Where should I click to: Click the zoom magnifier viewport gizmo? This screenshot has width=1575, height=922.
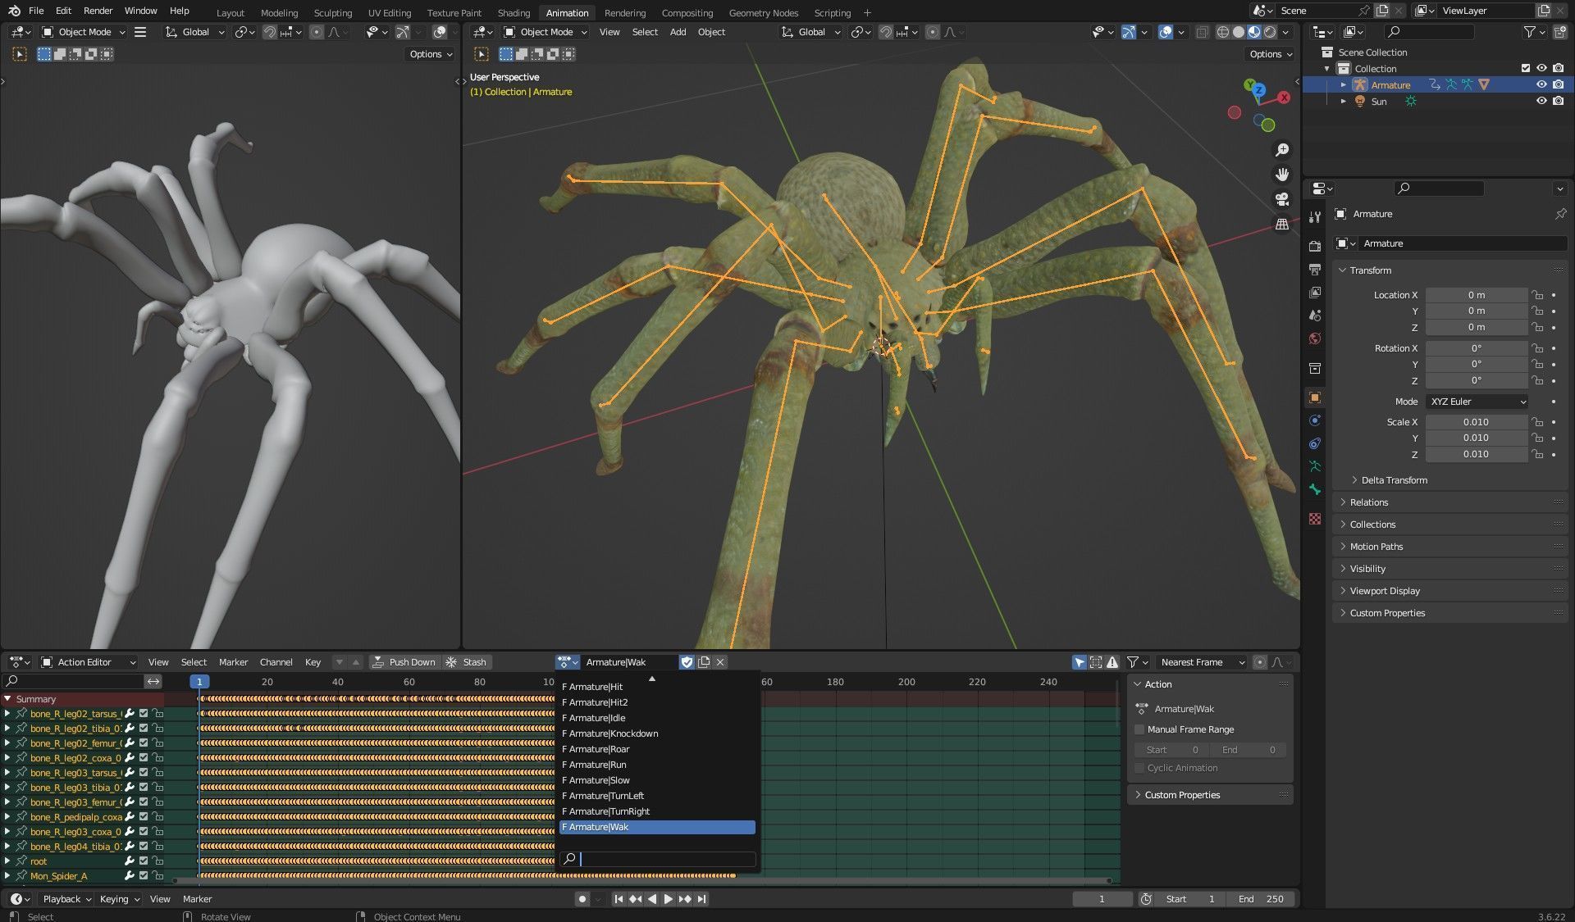1282,150
